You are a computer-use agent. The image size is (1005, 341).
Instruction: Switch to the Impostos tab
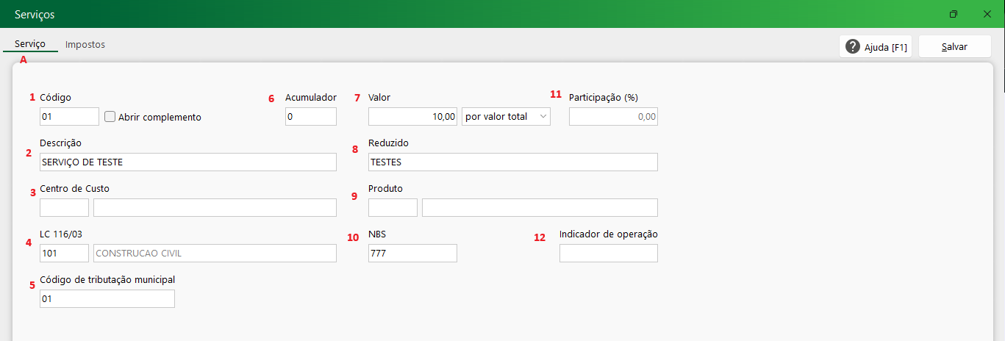[x=85, y=45]
